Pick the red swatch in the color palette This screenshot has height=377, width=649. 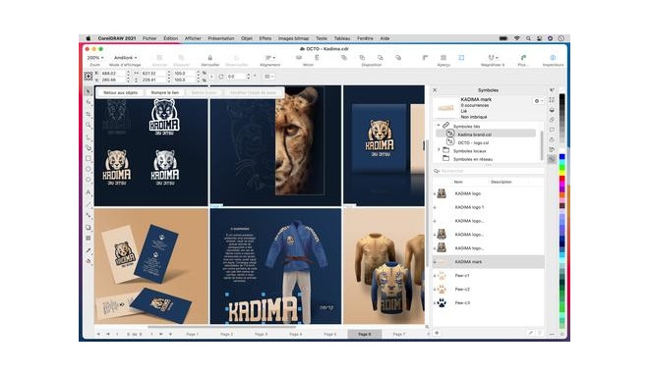562,179
